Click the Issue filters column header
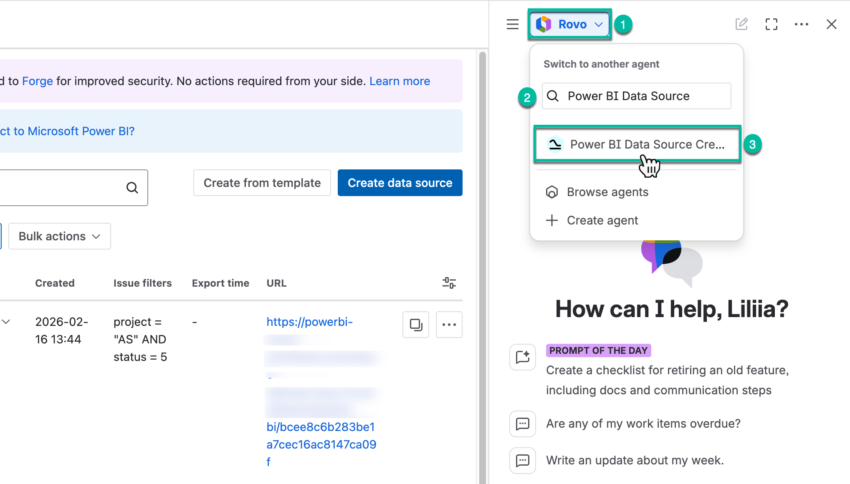850x484 pixels. 142,283
